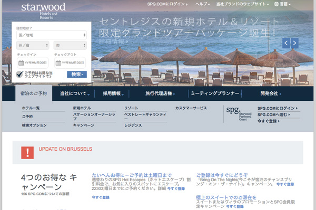Click the previous slide arrow on banner

pos(286,43)
